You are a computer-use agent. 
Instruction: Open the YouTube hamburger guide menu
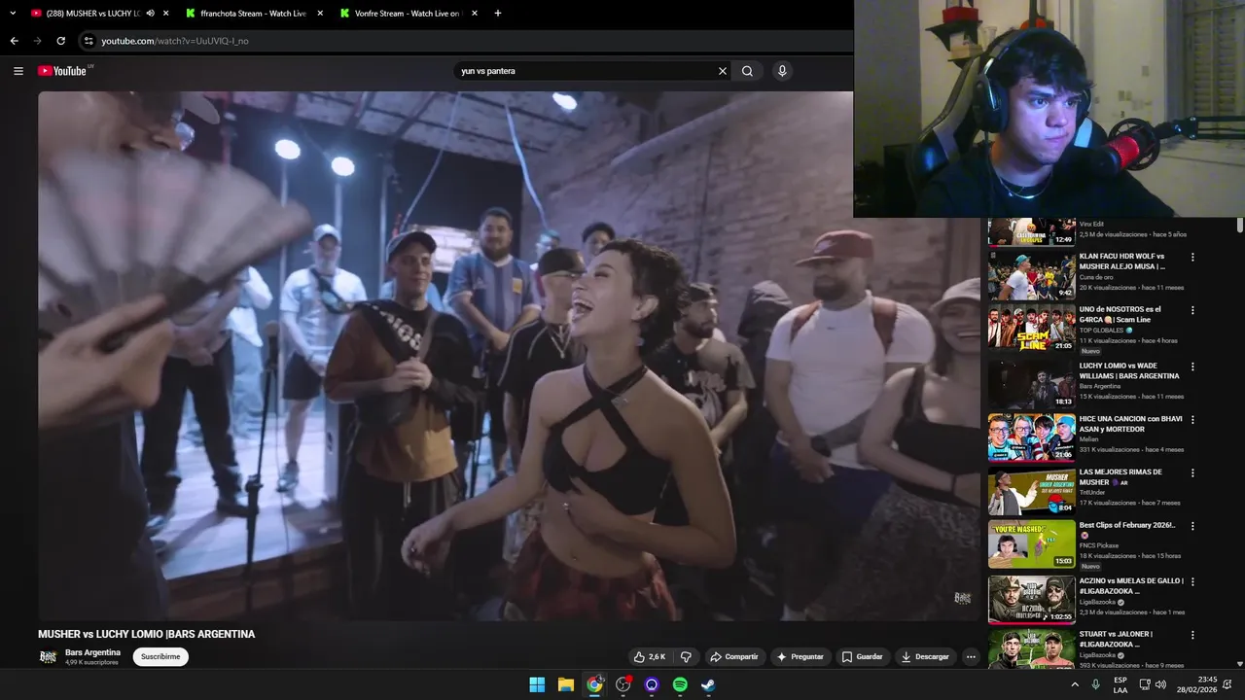coord(18,71)
